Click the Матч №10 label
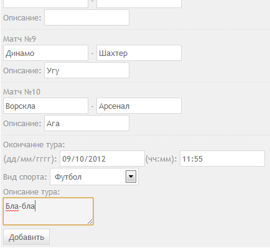 point(22,91)
